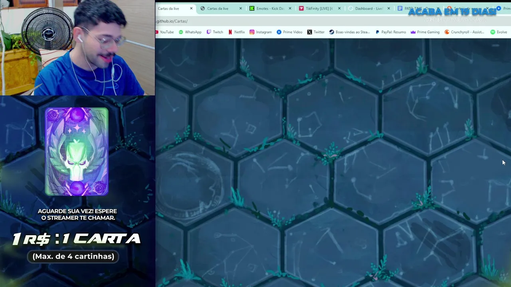Open the Instagram bookmark
The image size is (511, 287).
(x=261, y=32)
